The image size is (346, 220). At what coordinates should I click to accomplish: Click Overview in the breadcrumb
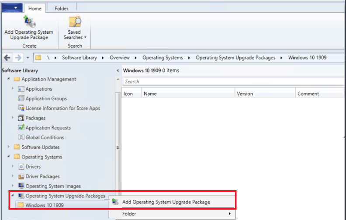tap(120, 58)
